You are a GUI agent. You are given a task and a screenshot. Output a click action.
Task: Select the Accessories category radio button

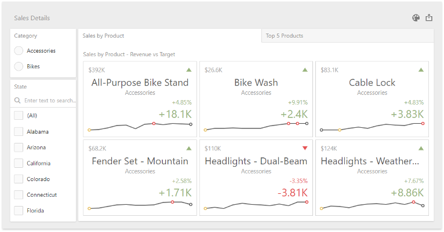tap(19, 51)
